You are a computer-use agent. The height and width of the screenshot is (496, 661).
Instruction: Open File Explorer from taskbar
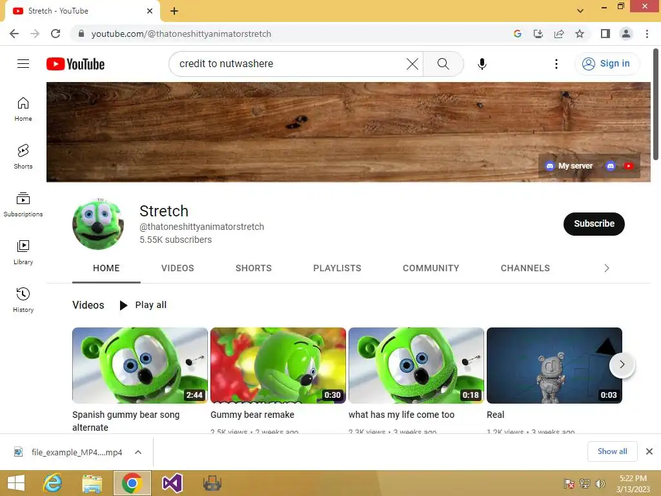click(92, 483)
